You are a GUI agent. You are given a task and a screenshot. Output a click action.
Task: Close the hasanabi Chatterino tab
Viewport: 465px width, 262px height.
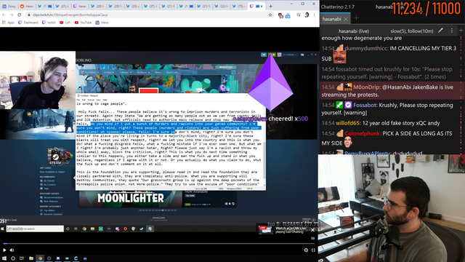pos(346,19)
